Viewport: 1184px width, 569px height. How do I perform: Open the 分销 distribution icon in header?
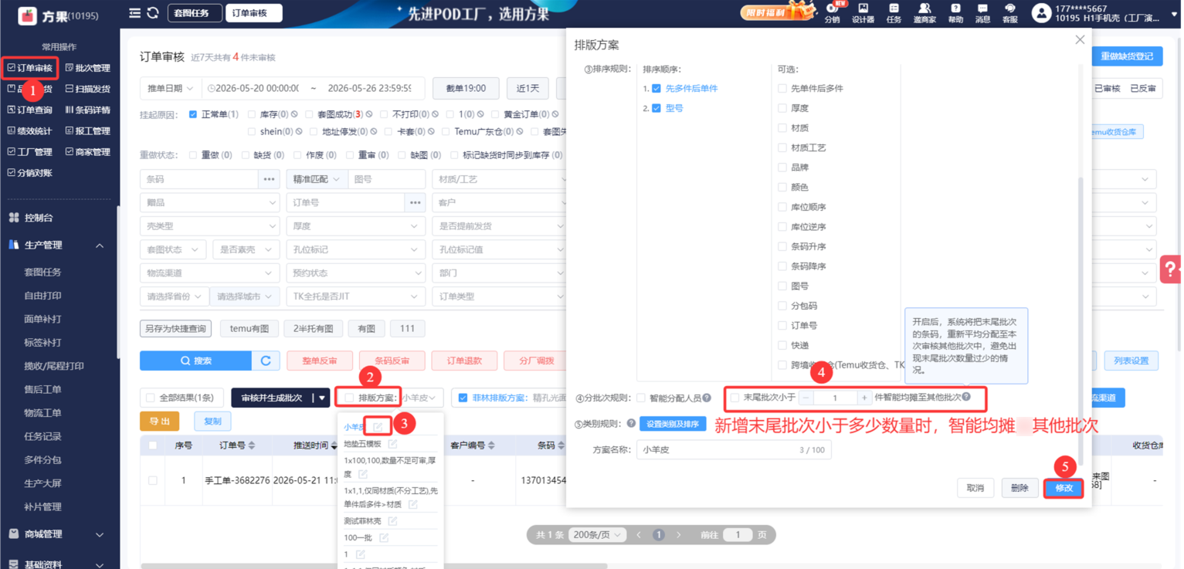[832, 8]
